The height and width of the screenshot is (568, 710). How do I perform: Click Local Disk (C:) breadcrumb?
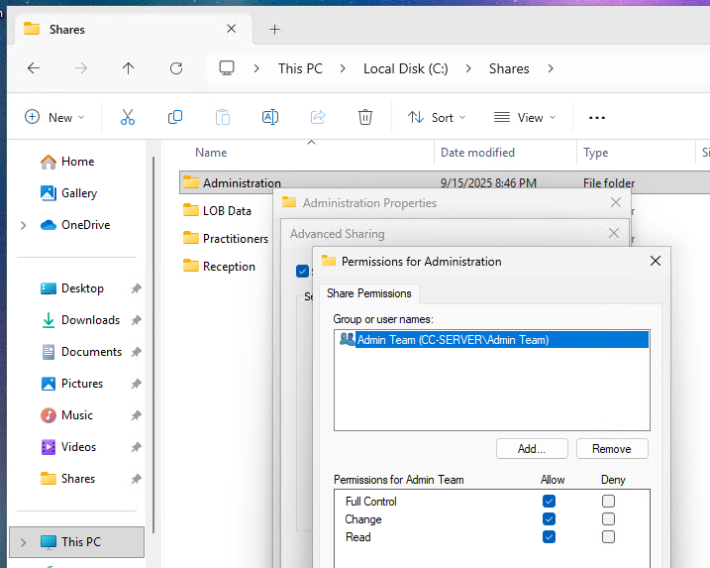[x=406, y=68]
